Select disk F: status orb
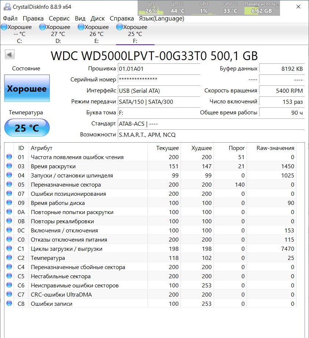 (120, 27)
